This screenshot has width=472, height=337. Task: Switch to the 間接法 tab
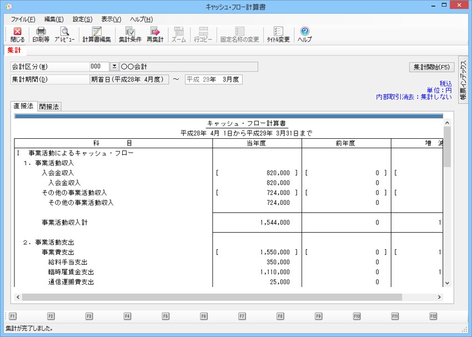tap(49, 107)
